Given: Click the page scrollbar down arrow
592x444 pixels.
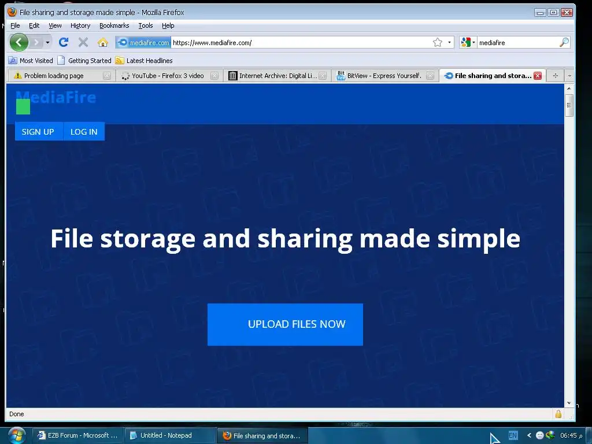Looking at the screenshot, I should point(569,403).
